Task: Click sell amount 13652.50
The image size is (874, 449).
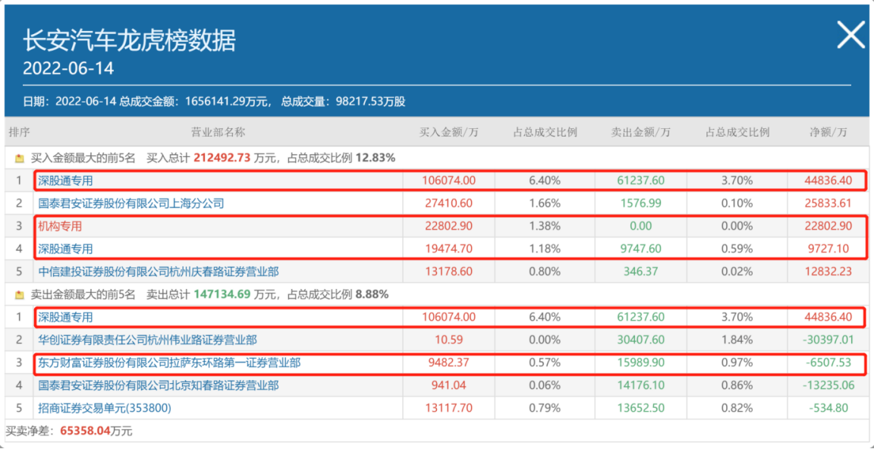Action: 640,408
